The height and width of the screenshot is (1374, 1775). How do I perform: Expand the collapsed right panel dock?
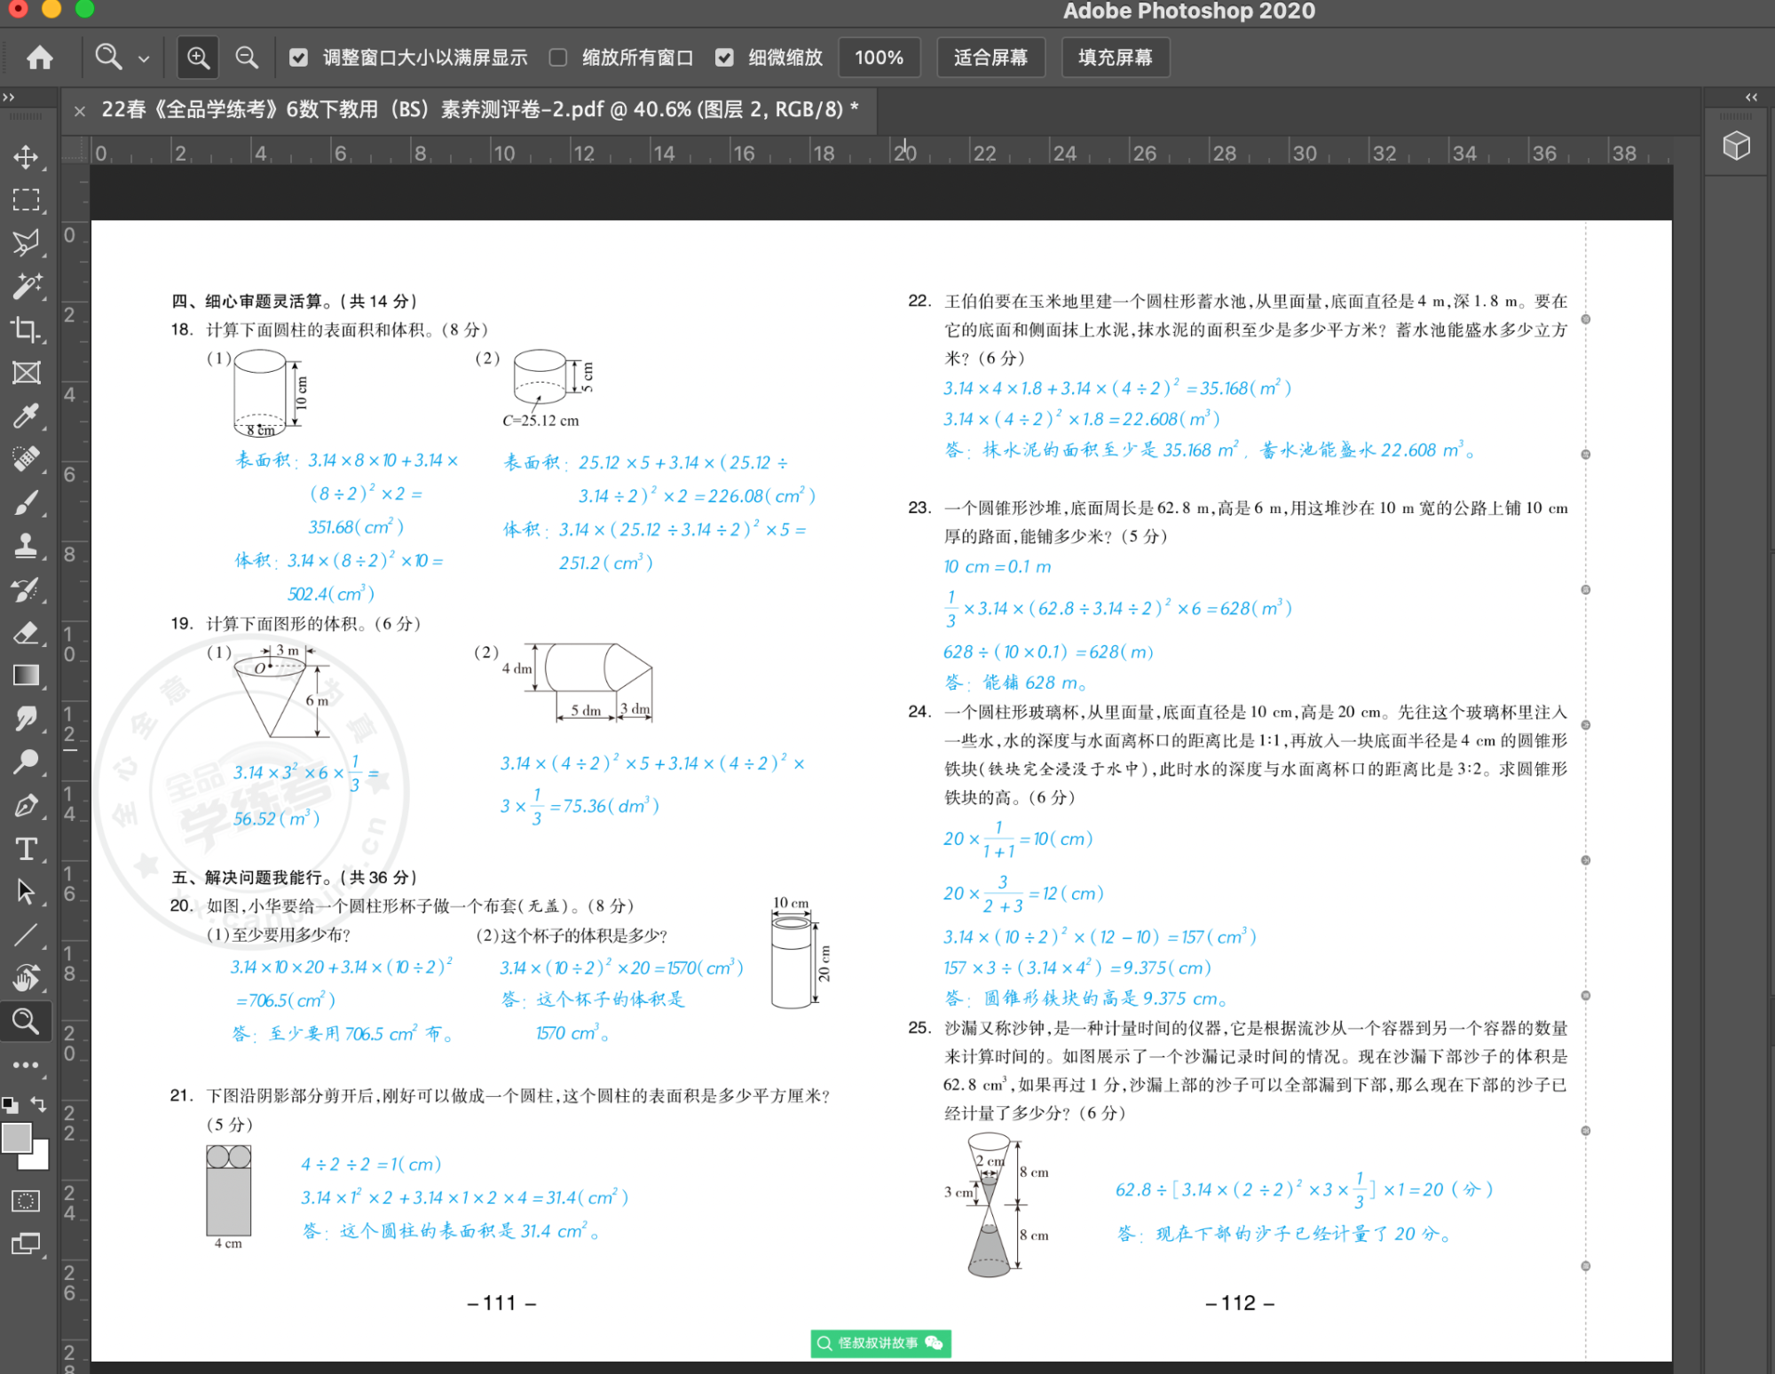pyautogui.click(x=1751, y=97)
